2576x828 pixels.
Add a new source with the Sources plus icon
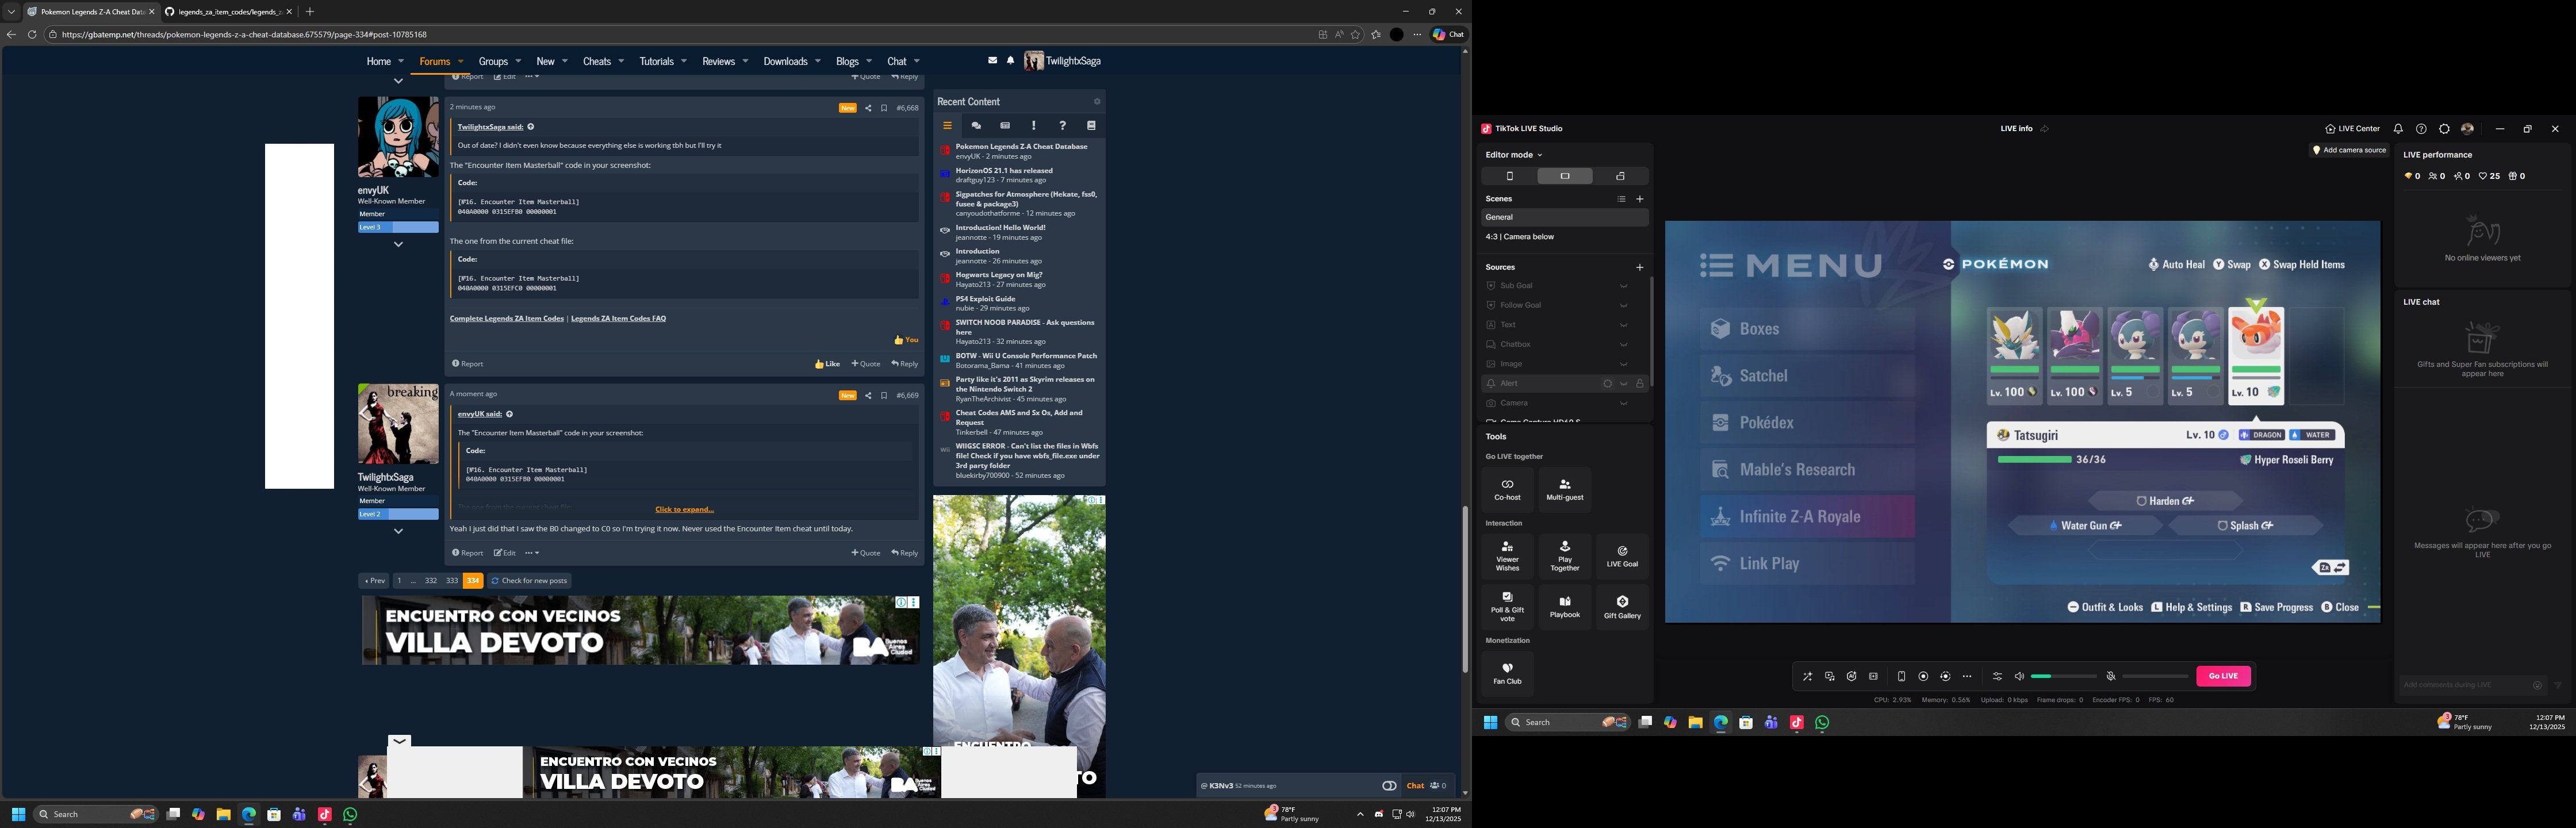click(1640, 267)
